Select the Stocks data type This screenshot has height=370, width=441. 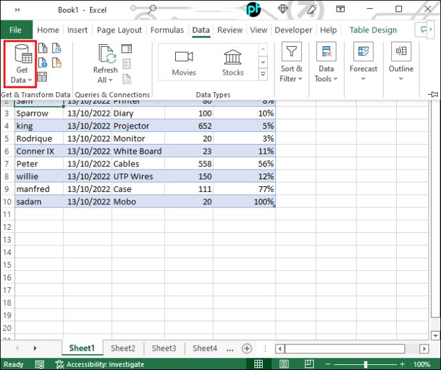pyautogui.click(x=233, y=63)
